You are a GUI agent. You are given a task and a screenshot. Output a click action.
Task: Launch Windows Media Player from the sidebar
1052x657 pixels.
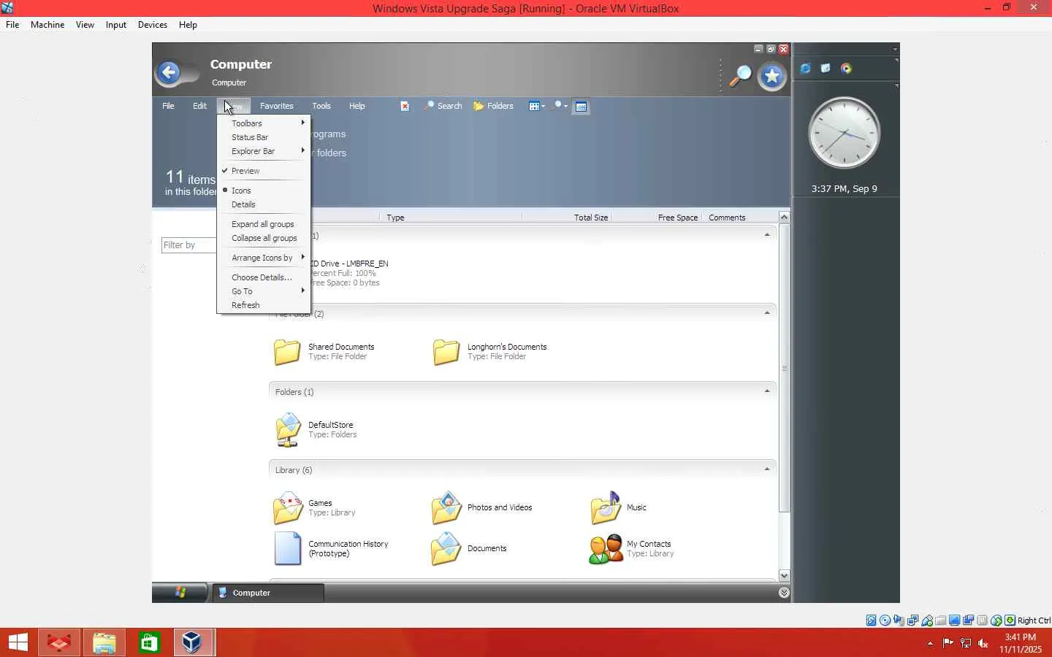pyautogui.click(x=846, y=69)
